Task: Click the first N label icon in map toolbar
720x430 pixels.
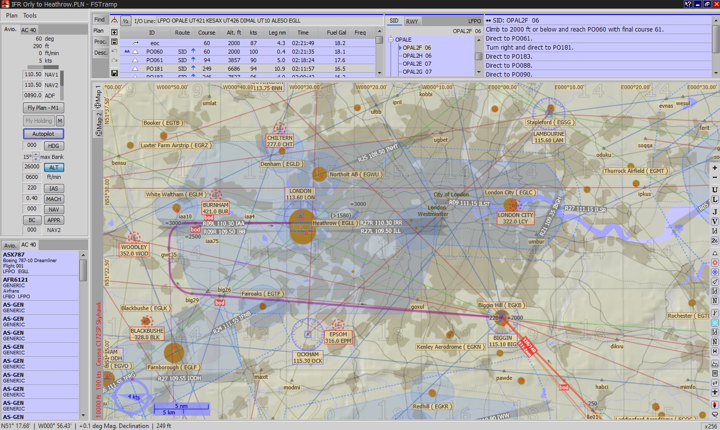Action: click(715, 301)
